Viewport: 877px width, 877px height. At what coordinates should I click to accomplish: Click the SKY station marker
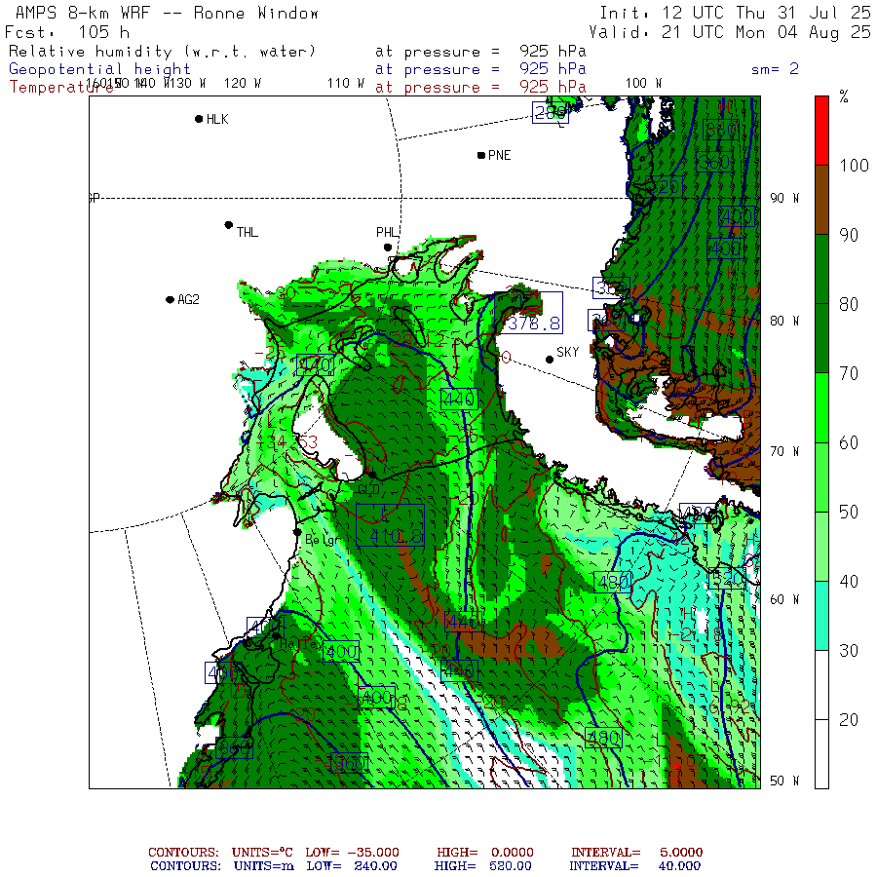coord(550,360)
